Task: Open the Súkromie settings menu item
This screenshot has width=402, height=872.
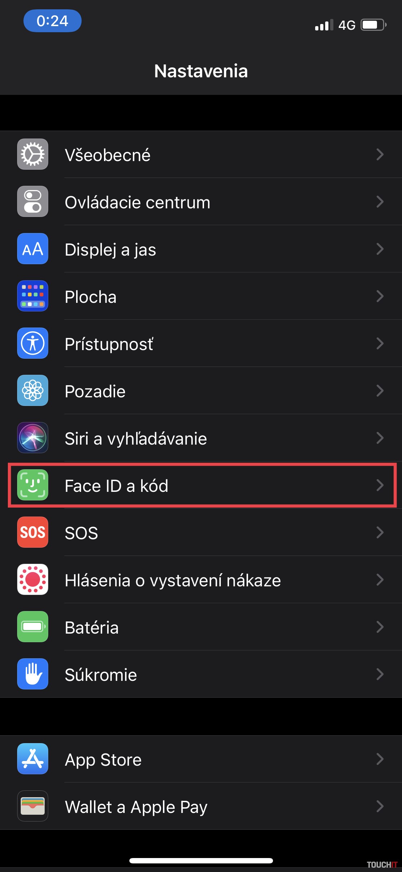Action: [101, 675]
